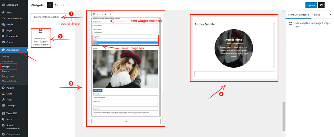Image resolution: width=334 pixels, height=137 pixels.
Task: Click the Author URL input field
Action: point(125,105)
